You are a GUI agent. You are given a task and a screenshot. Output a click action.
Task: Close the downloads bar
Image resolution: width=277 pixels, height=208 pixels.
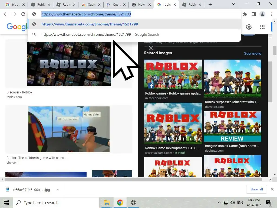[x=272, y=189]
